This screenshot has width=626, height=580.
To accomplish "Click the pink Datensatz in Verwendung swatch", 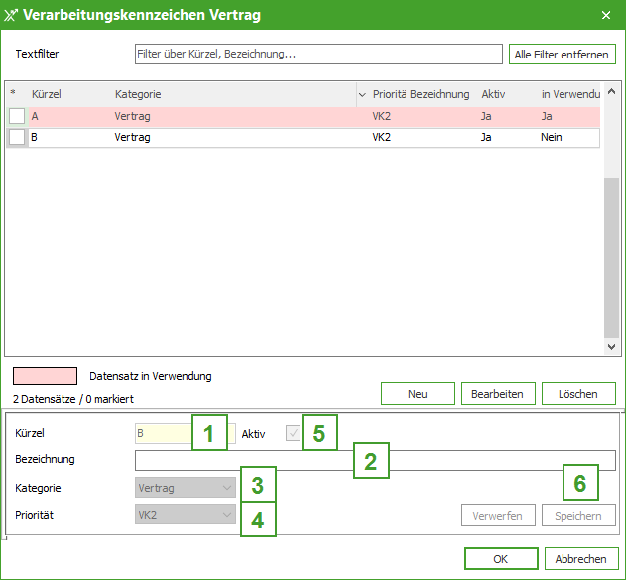I will (x=45, y=376).
